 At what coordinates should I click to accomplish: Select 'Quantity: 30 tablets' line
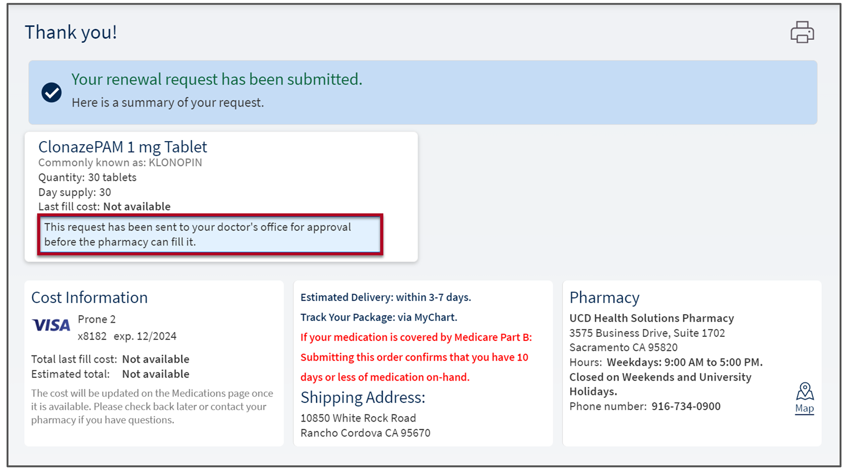(87, 177)
